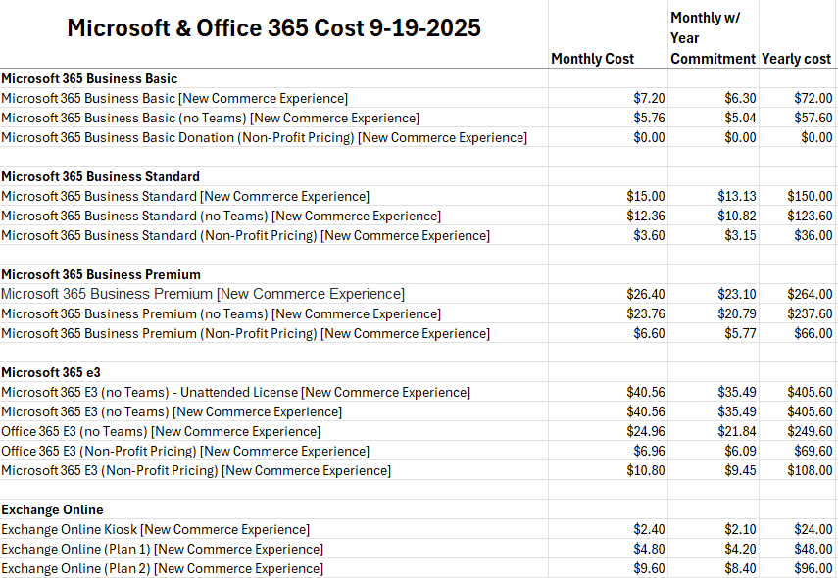This screenshot has height=578, width=838.
Task: Click the $7.20 monthly cost cell
Action: 649,98
